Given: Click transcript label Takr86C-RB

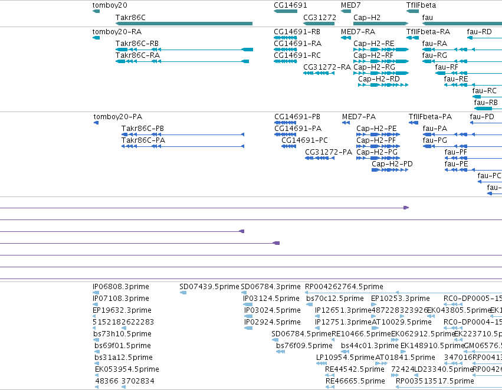Looking at the screenshot, I should coord(137,44).
